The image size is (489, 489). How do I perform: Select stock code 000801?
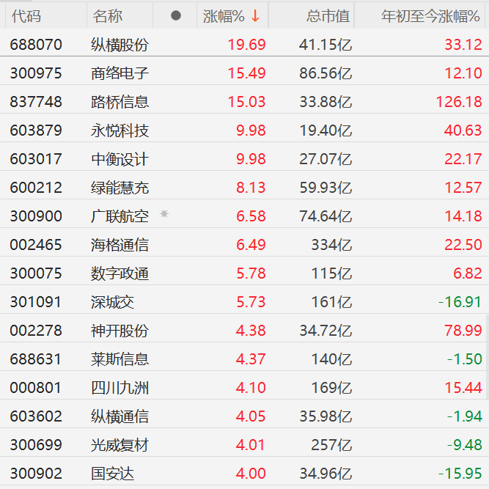tap(35, 388)
